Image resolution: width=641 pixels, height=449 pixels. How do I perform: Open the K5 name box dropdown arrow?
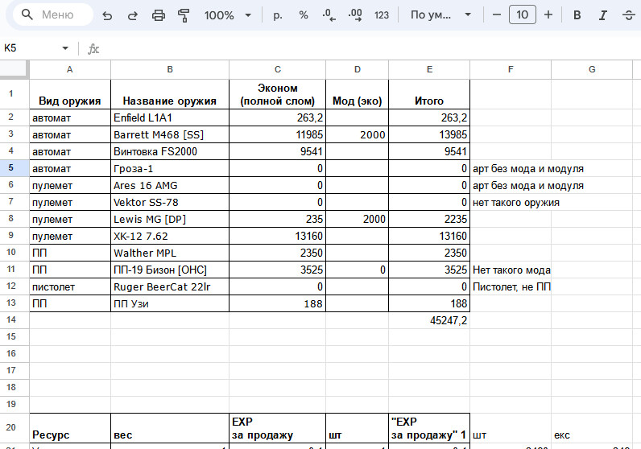tap(65, 48)
